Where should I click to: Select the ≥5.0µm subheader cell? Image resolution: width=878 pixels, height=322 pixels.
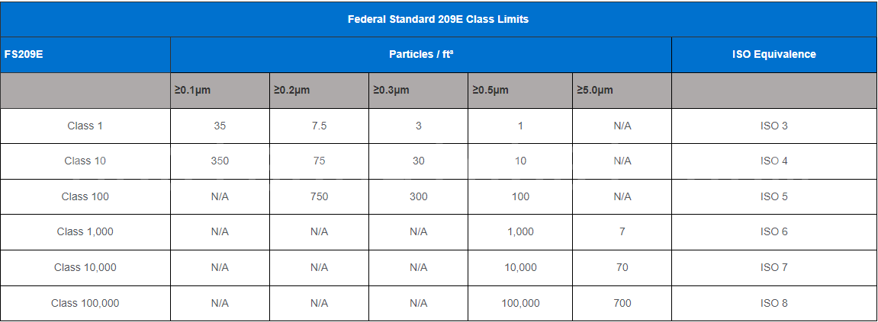595,91
